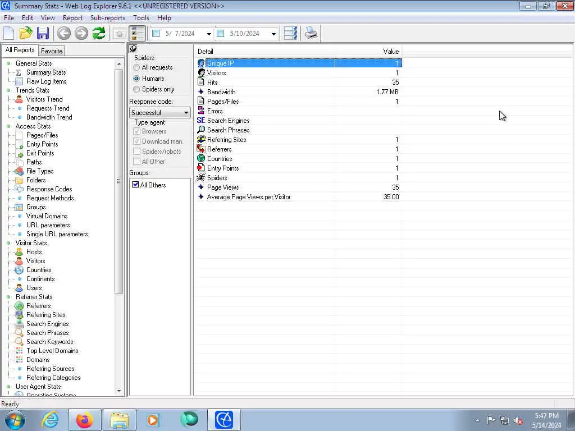Toggle the Browsers checkbox
Screen dimensions: 575x431
(x=137, y=131)
